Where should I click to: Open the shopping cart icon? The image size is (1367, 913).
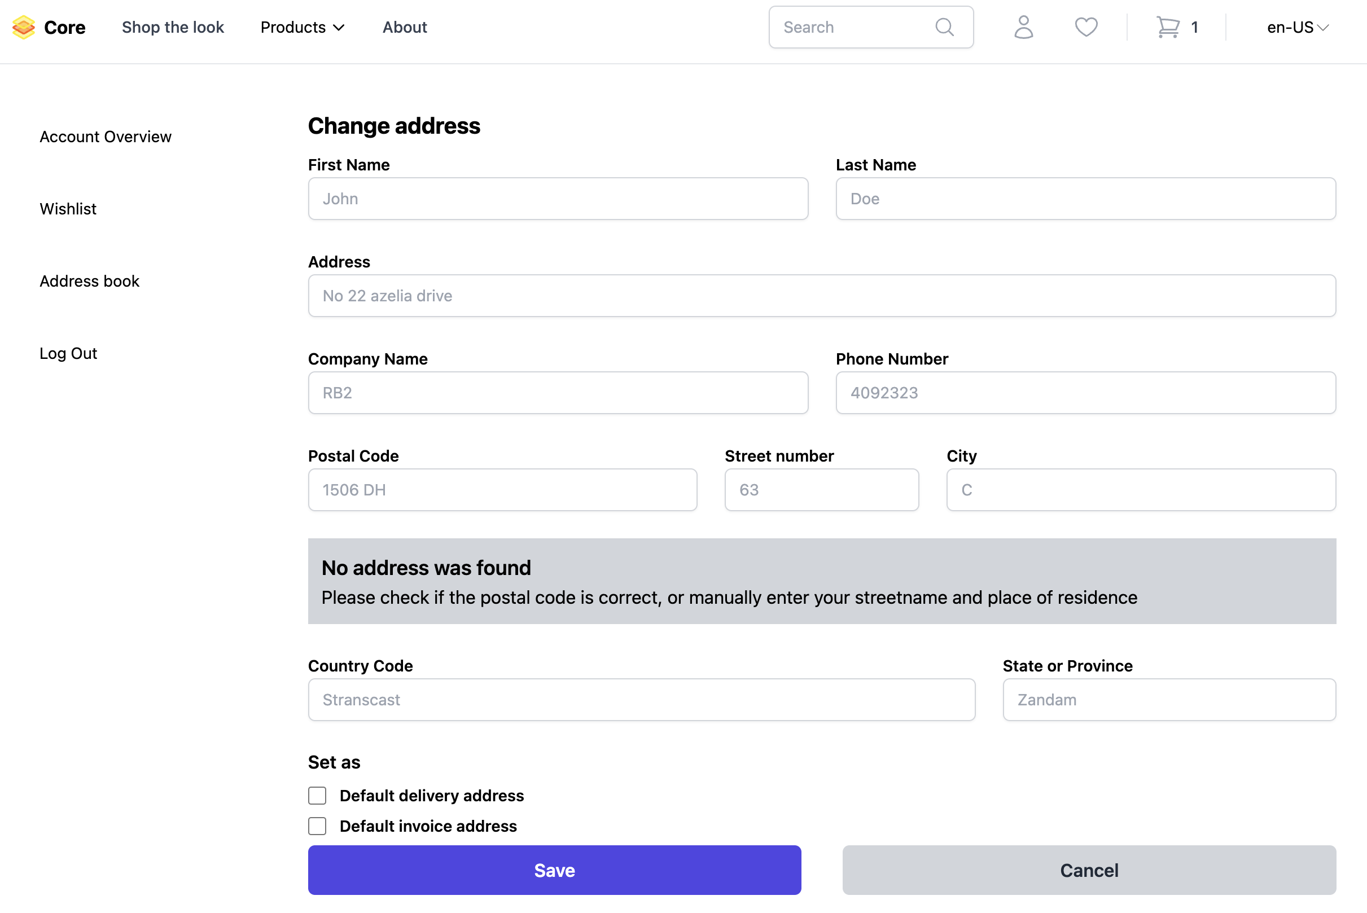1168,27
